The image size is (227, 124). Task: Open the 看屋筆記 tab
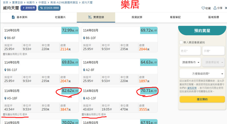[x=175, y=17]
